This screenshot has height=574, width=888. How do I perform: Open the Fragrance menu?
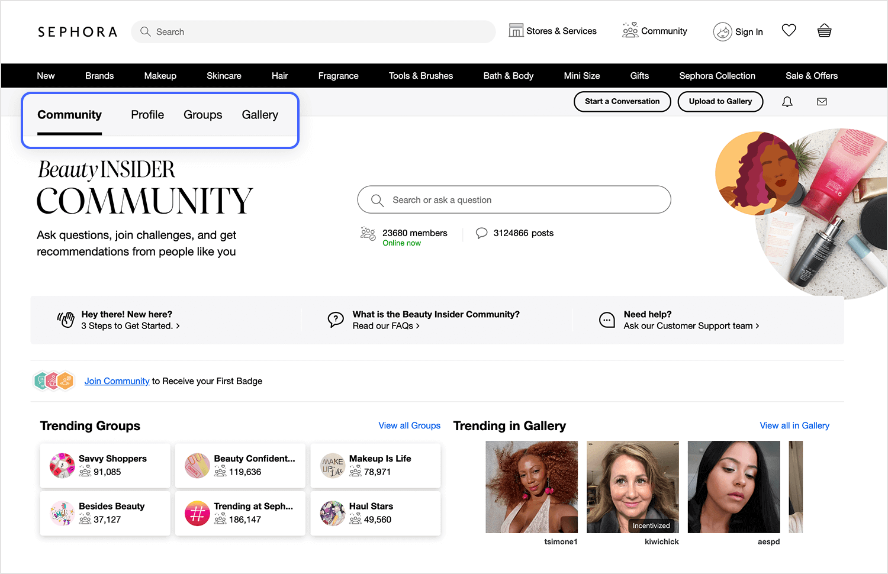pos(338,76)
